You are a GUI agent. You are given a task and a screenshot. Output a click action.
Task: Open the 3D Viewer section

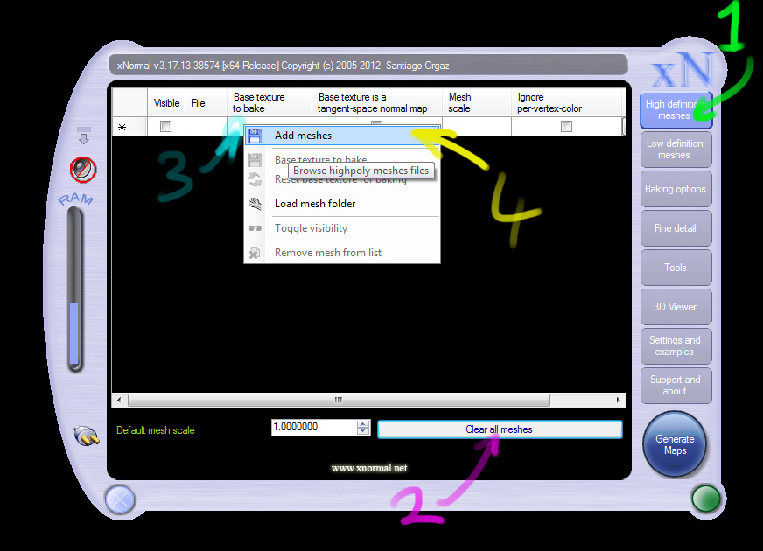click(x=675, y=307)
